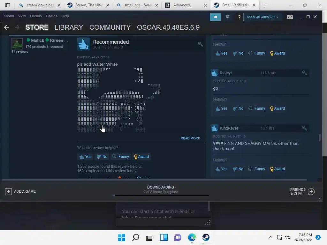Click the download progress bar
Viewport: 327px width, 245px height.
(x=161, y=196)
